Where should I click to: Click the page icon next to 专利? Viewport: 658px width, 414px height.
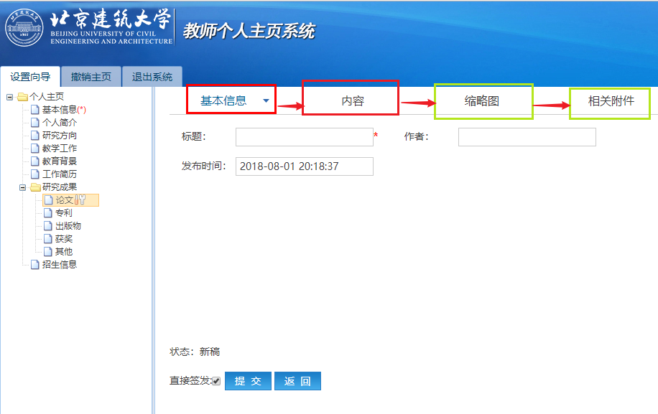click(48, 213)
